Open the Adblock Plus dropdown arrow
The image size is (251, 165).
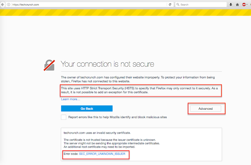248,4
